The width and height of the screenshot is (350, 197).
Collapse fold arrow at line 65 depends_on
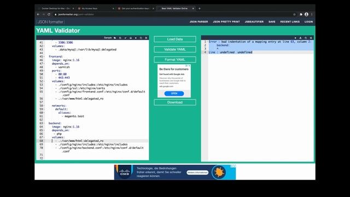44,130
